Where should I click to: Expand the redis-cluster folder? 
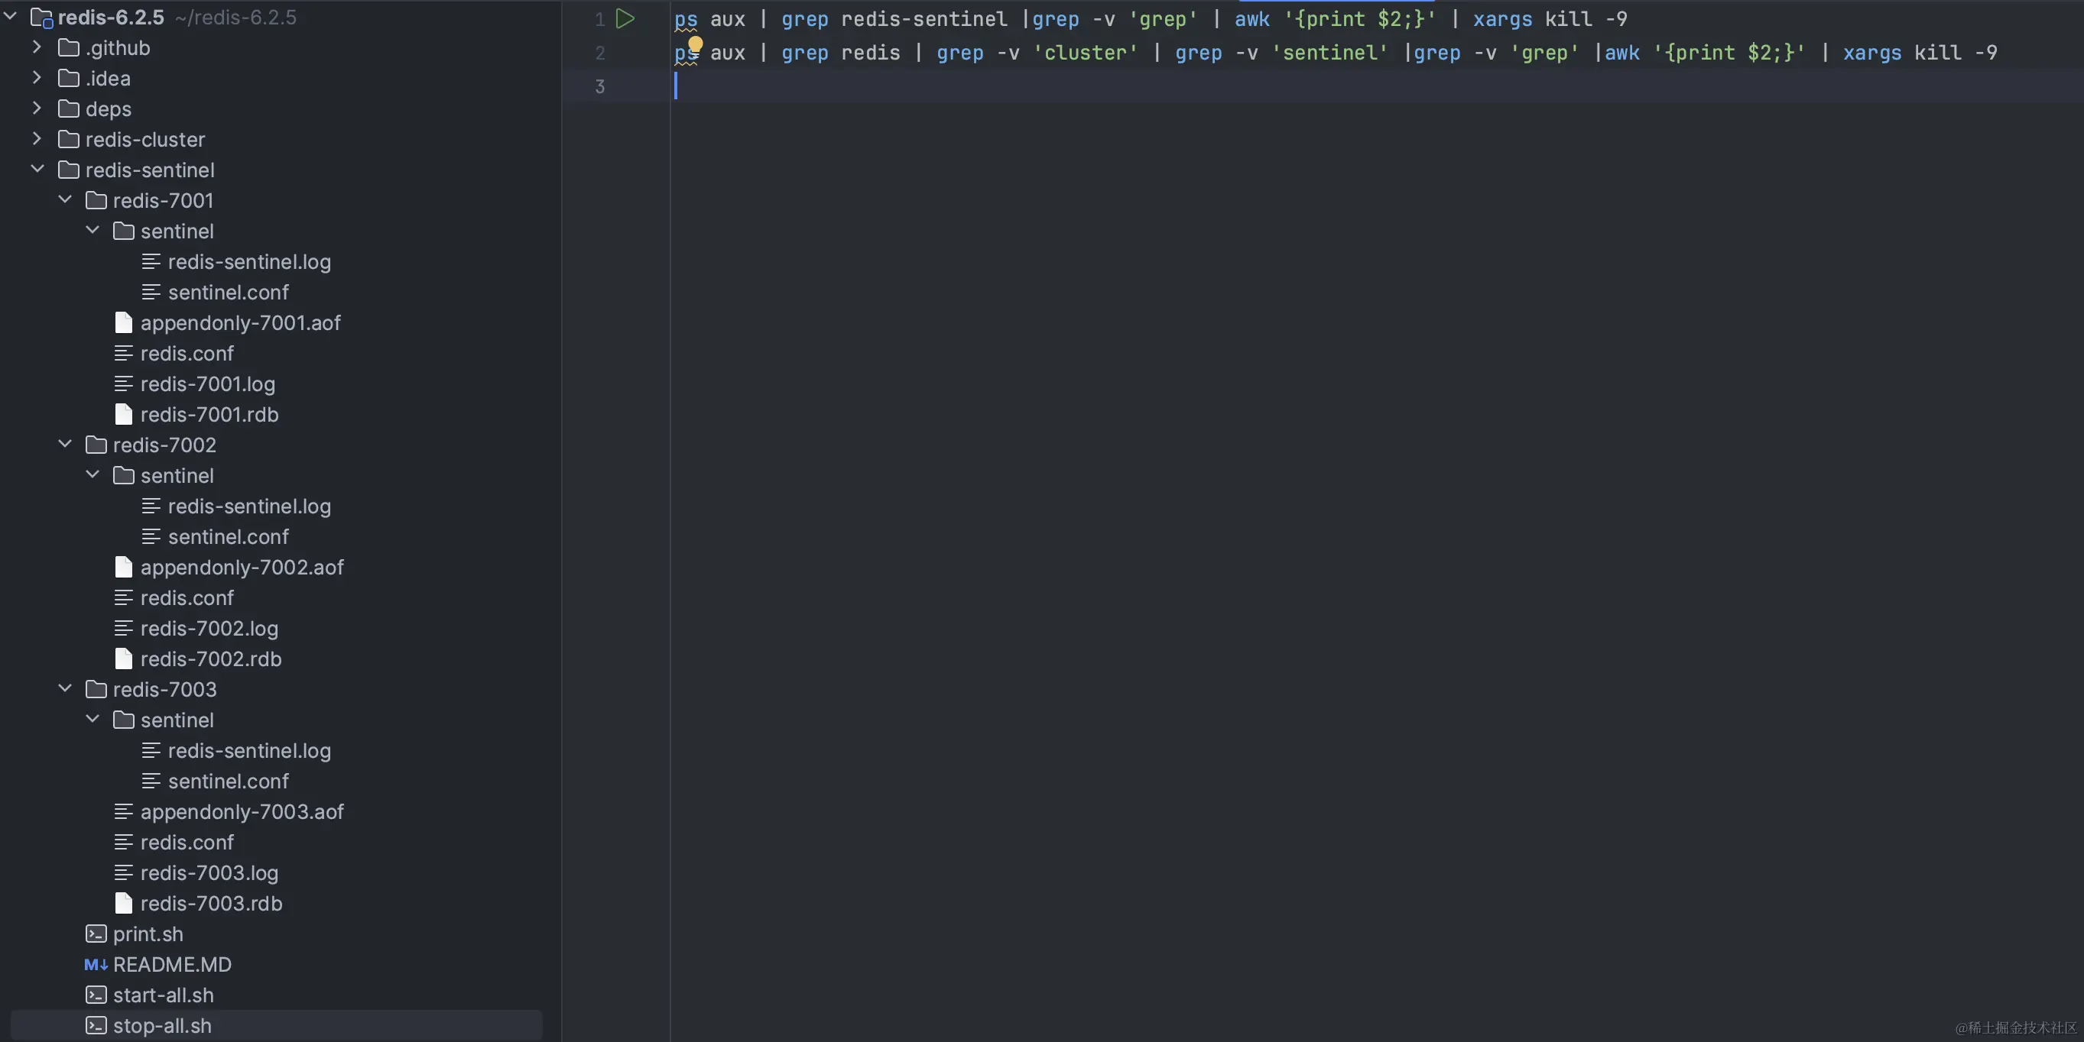pyautogui.click(x=37, y=139)
